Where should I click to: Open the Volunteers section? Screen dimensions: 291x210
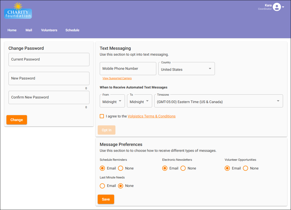49,30
